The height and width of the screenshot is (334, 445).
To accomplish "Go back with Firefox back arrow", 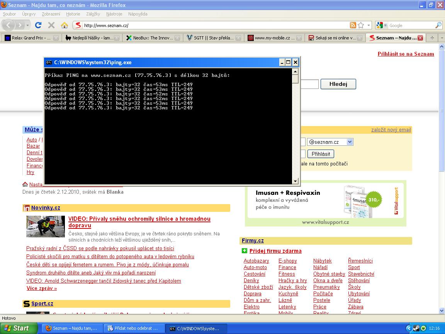I will (x=8, y=25).
